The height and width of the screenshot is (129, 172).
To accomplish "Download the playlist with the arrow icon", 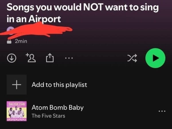I will pyautogui.click(x=12, y=58).
